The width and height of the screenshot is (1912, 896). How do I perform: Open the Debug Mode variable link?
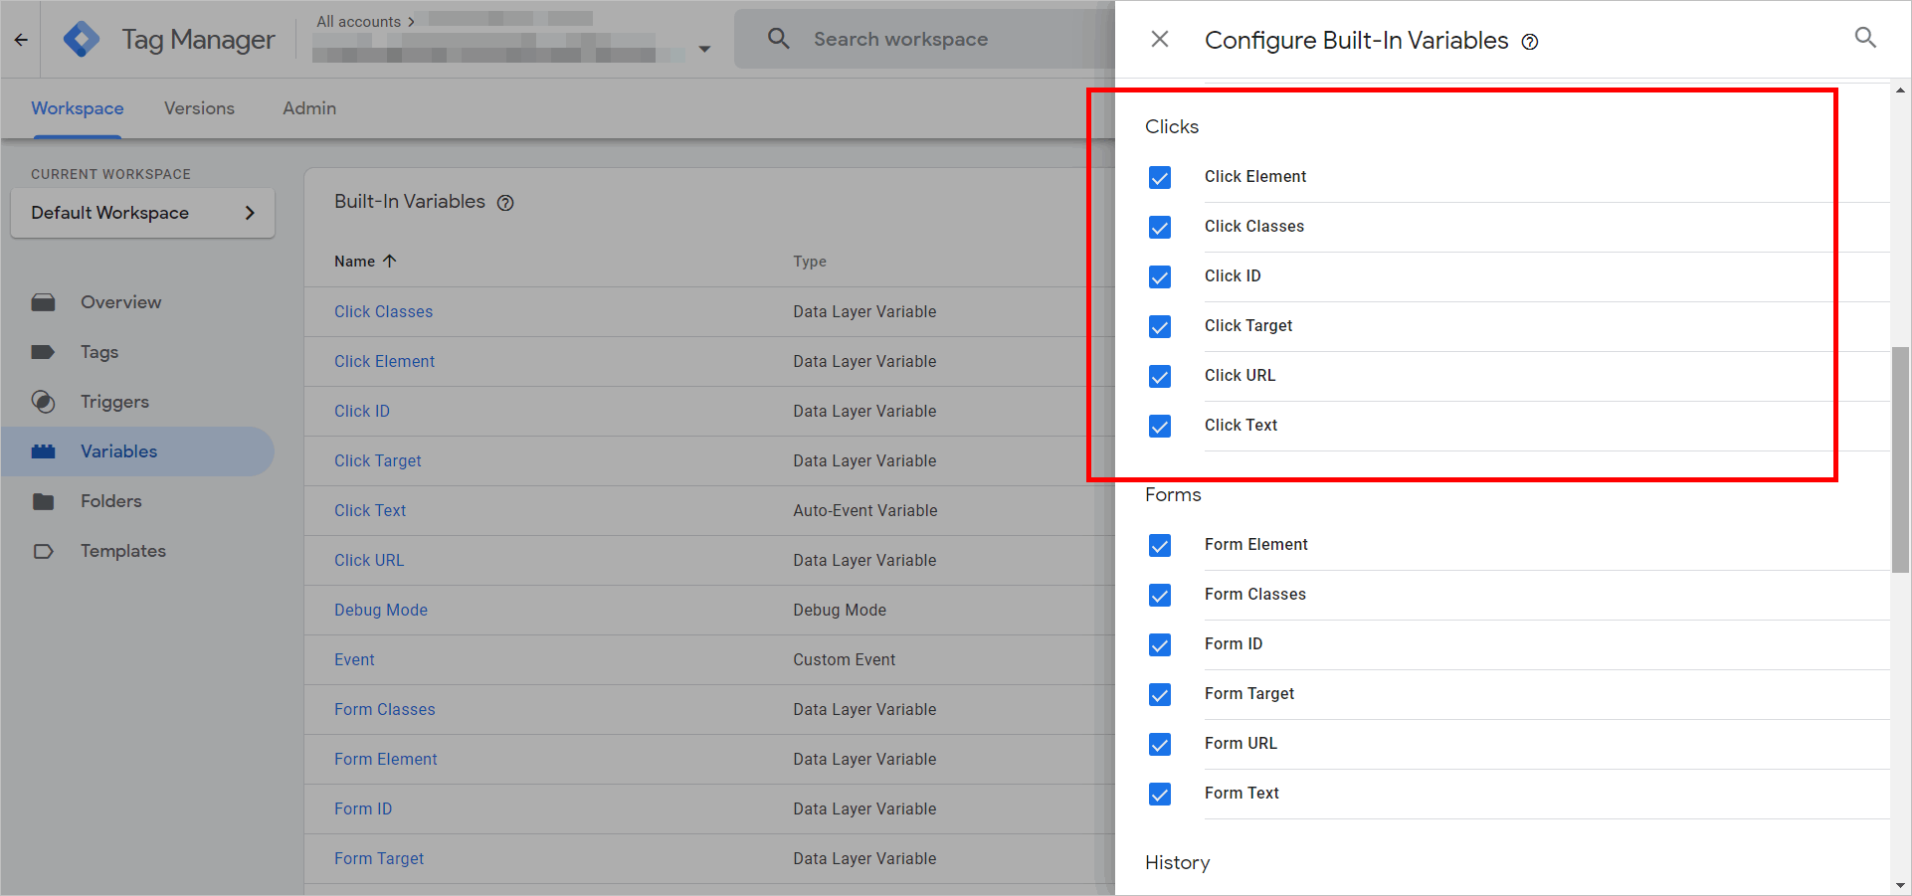pos(381,610)
